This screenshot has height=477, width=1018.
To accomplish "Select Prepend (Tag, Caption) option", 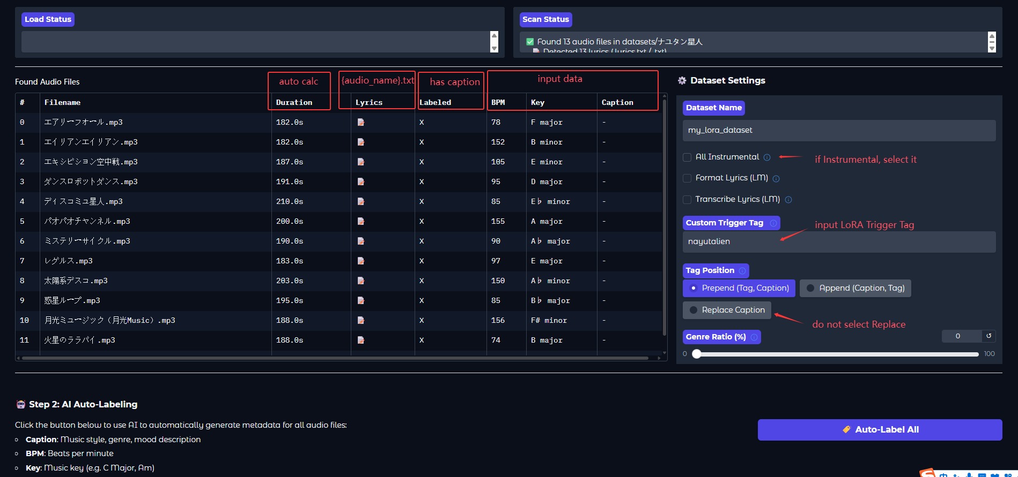I will click(x=739, y=288).
